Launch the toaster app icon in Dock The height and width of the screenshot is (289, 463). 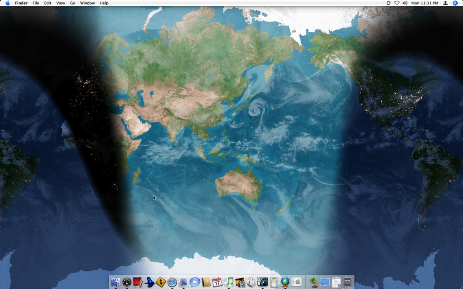tap(251, 282)
